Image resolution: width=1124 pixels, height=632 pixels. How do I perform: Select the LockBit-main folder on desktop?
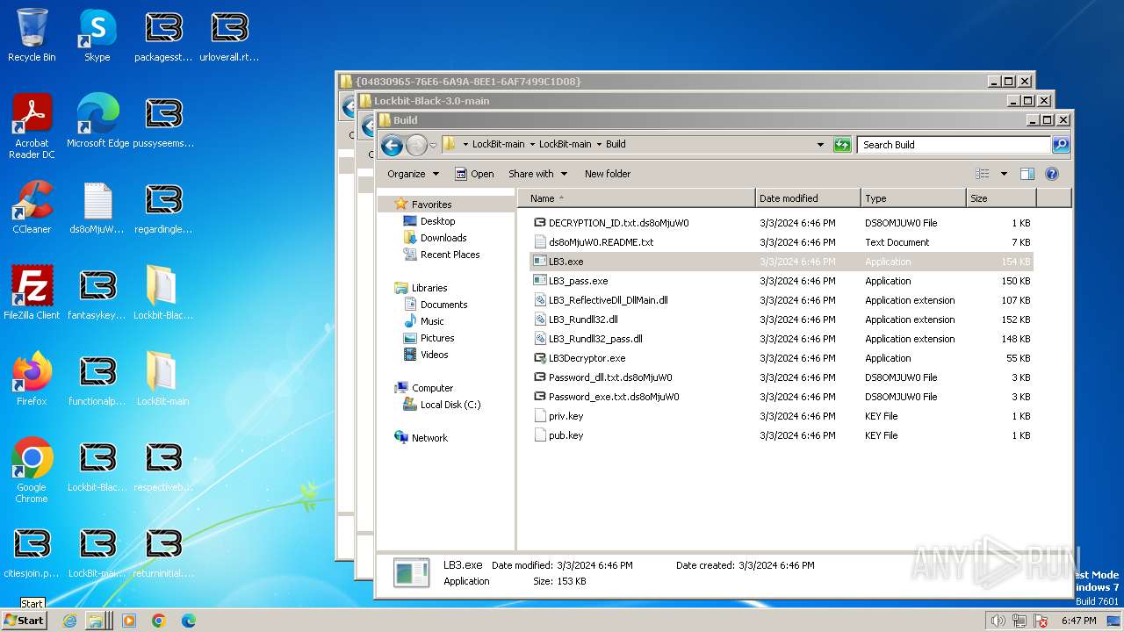point(162,379)
